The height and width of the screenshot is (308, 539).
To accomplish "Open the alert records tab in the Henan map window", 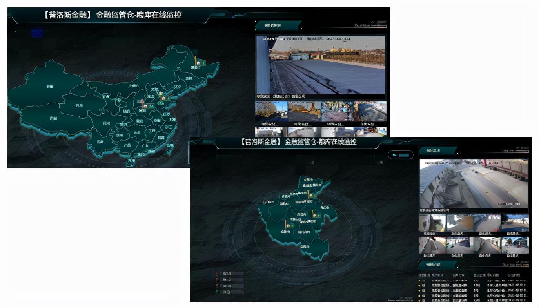I will point(437,264).
